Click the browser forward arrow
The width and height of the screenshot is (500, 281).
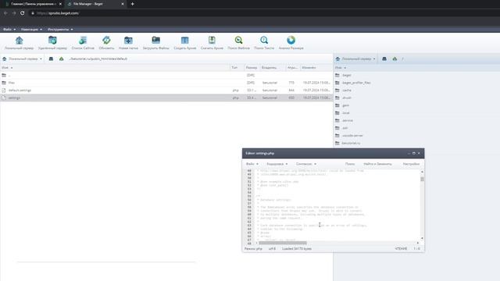[x=14, y=13]
